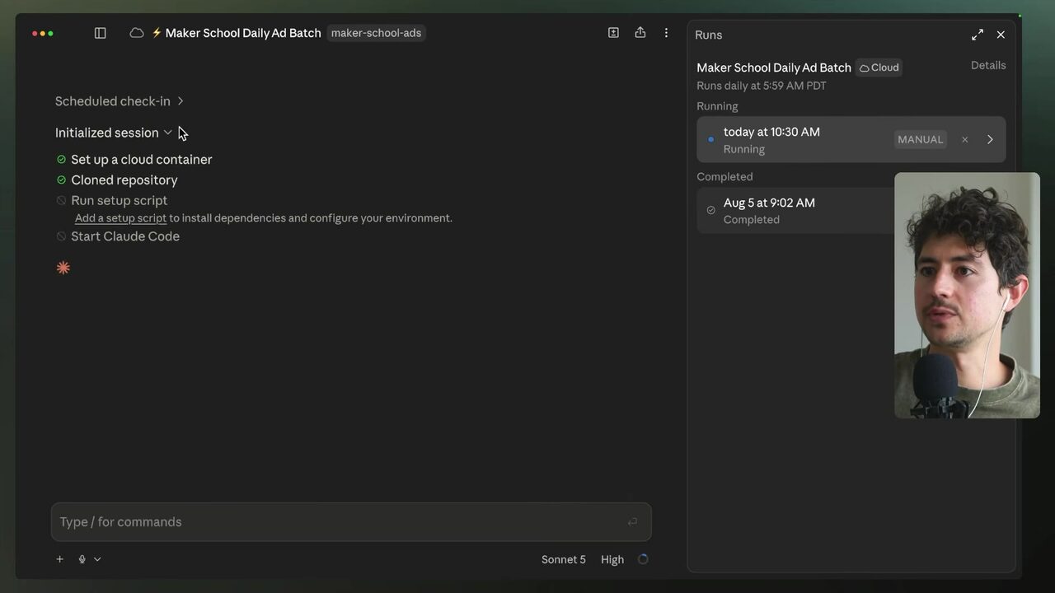Open the archive icon in header
Screen dimensions: 1055x593
coord(613,33)
